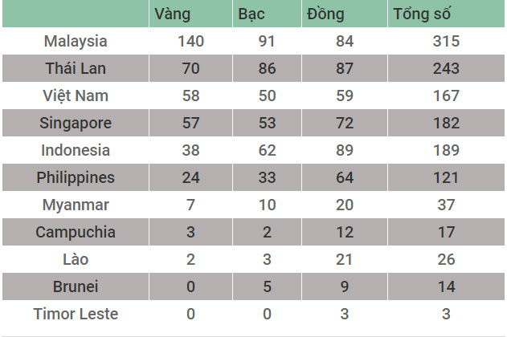
Task: Click the Thái Lan country cell
Action: click(x=76, y=68)
